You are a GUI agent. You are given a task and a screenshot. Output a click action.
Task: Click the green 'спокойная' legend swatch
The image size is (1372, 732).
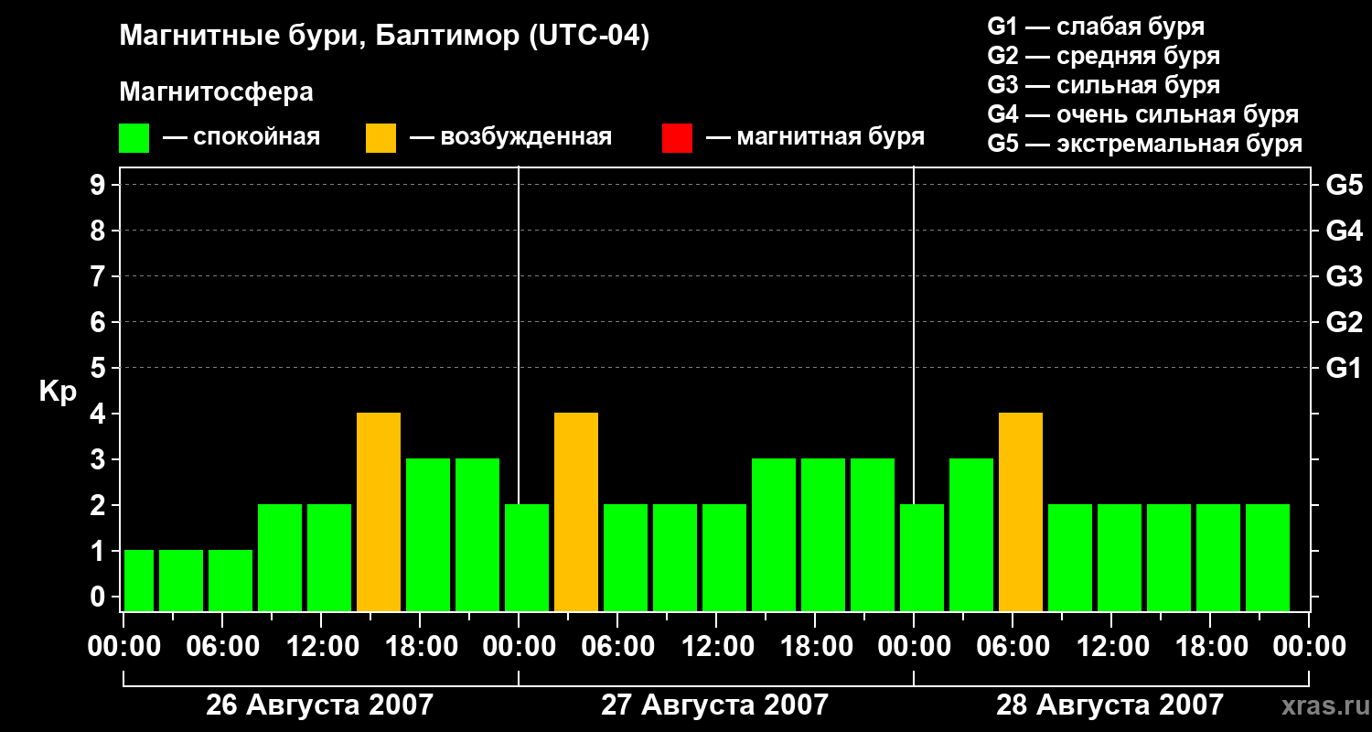tap(134, 138)
